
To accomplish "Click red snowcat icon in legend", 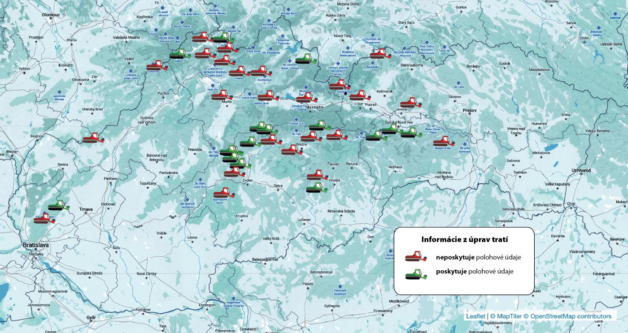I will [416, 256].
